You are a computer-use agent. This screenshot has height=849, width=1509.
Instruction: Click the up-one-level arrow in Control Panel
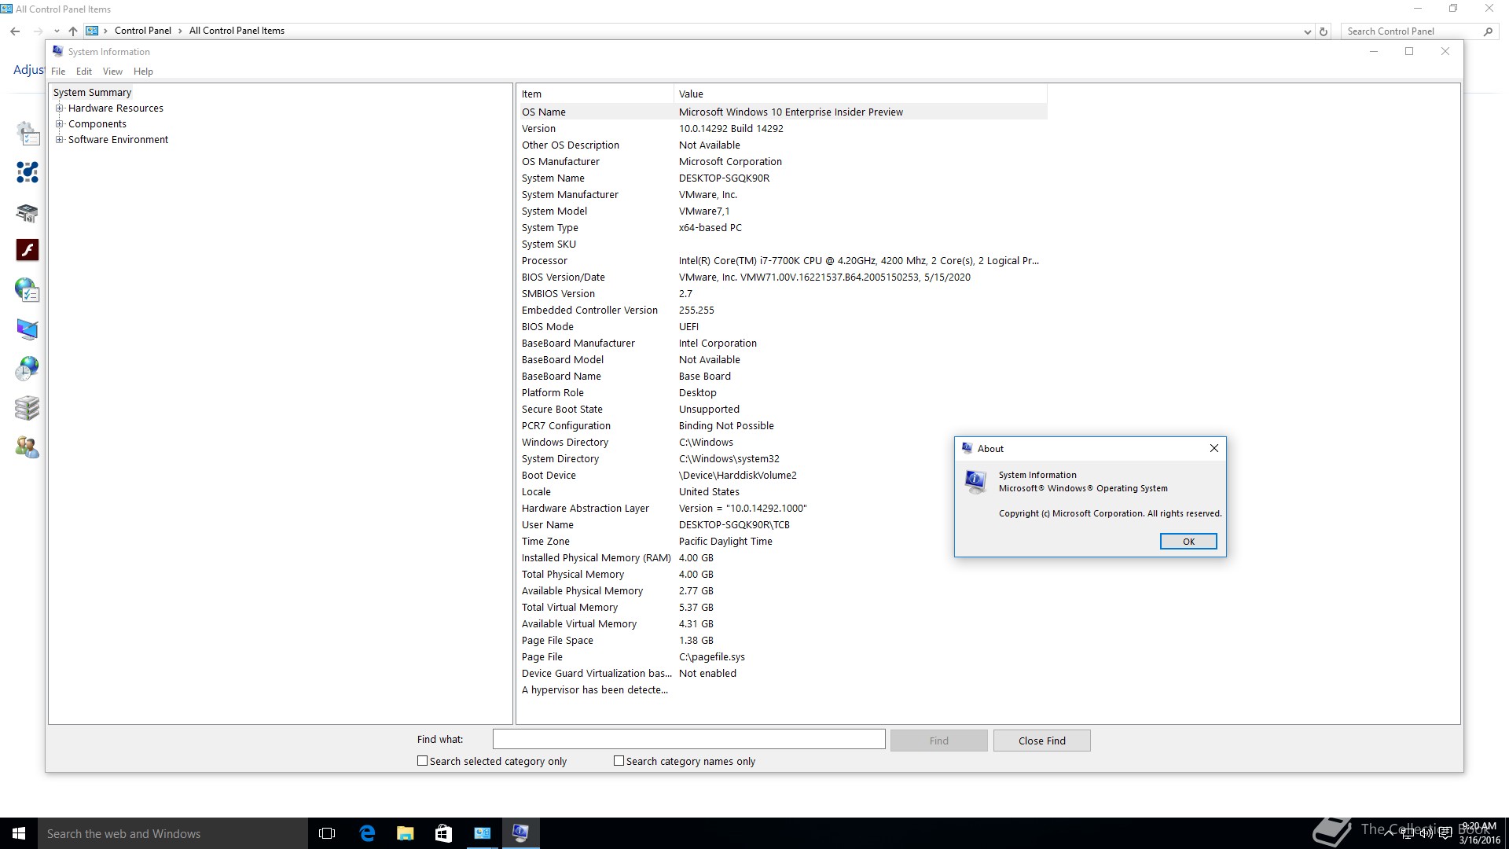[73, 31]
